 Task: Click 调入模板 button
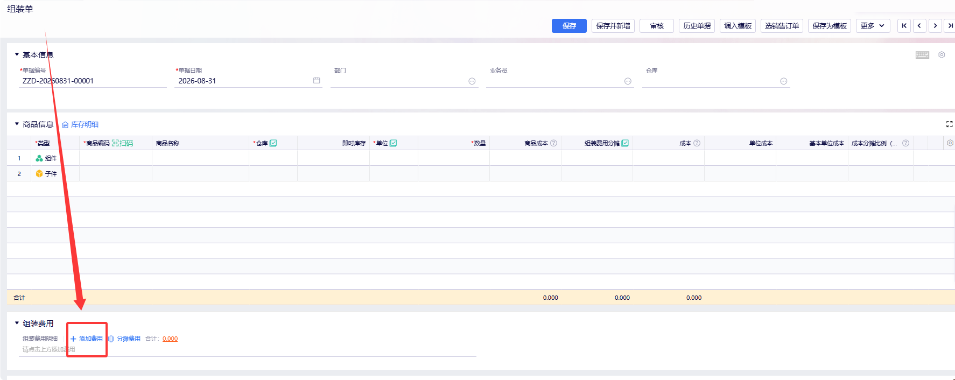(x=738, y=26)
